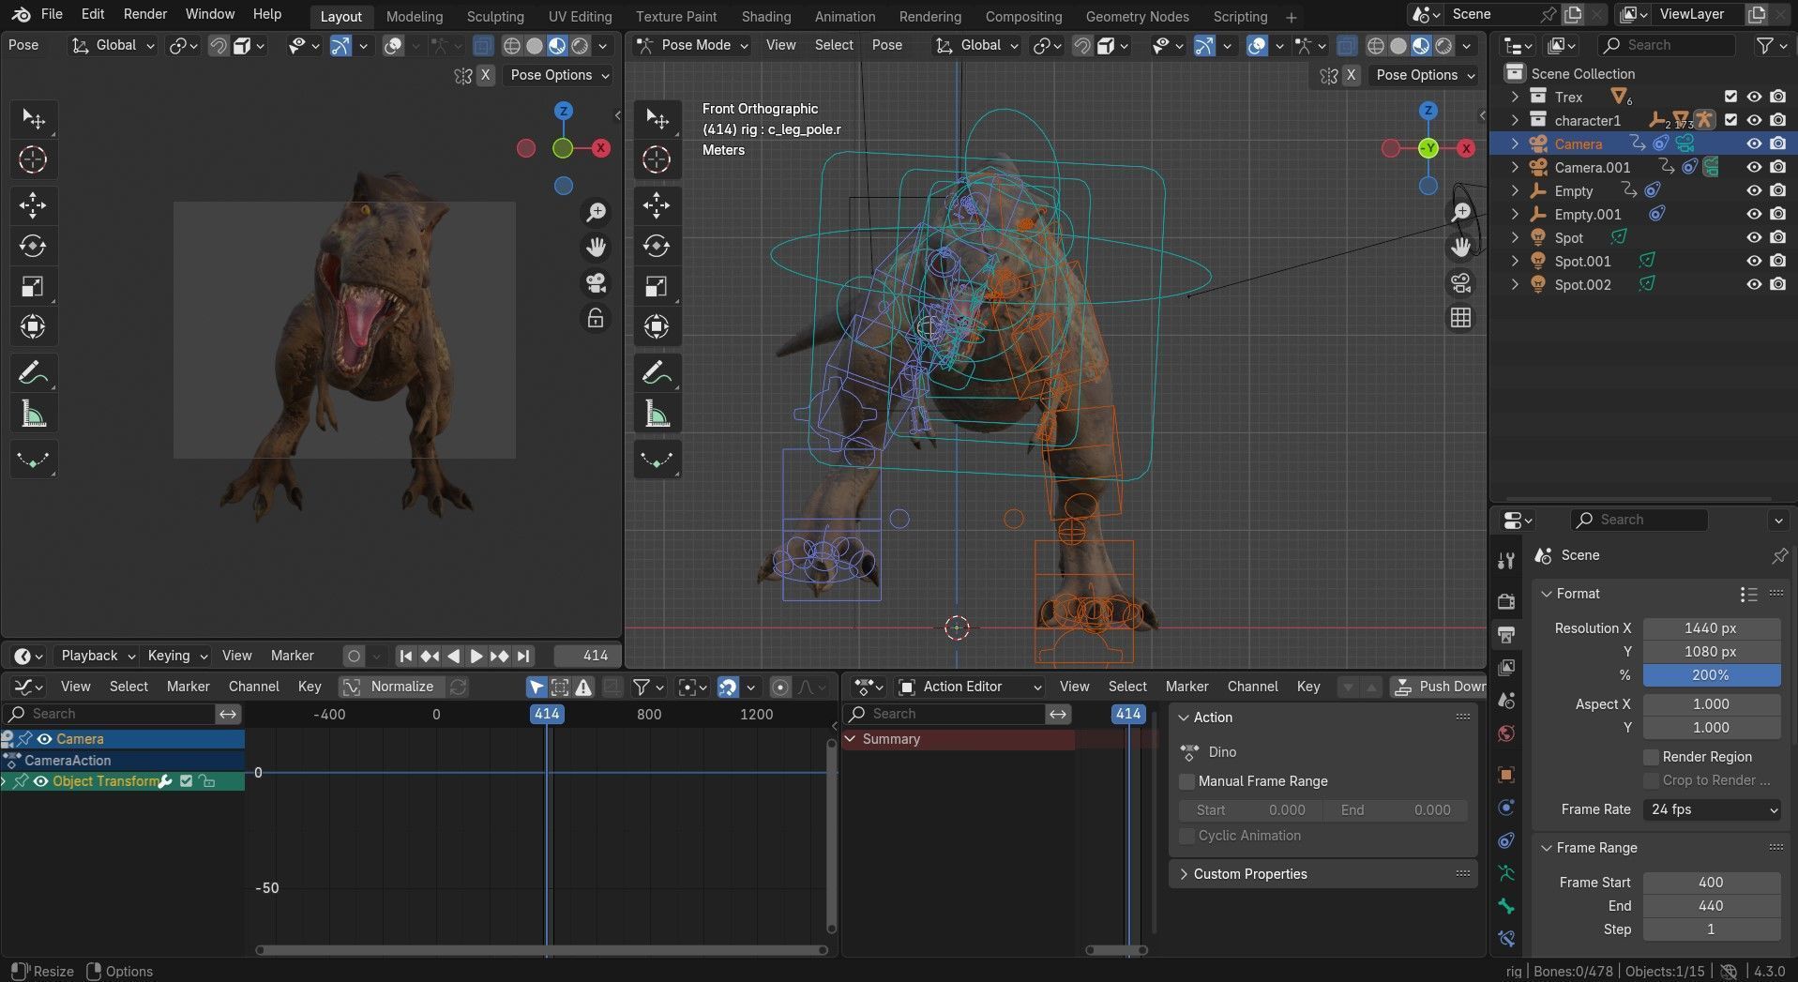Collapse the Format panel
The image size is (1798, 982).
1548,594
